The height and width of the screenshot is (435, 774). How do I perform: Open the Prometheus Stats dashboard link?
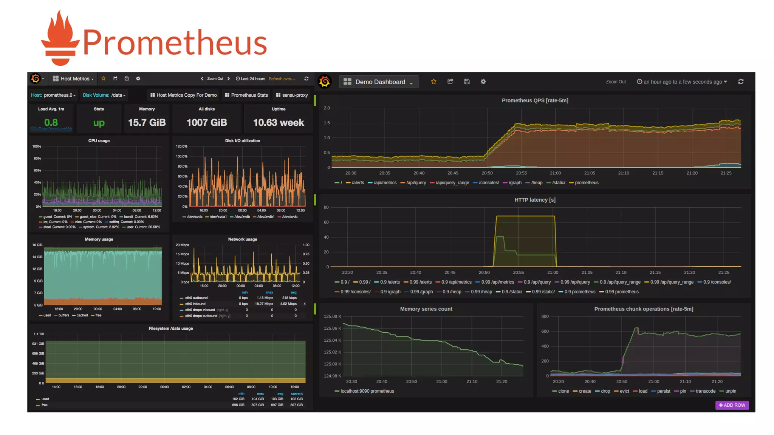pyautogui.click(x=246, y=95)
